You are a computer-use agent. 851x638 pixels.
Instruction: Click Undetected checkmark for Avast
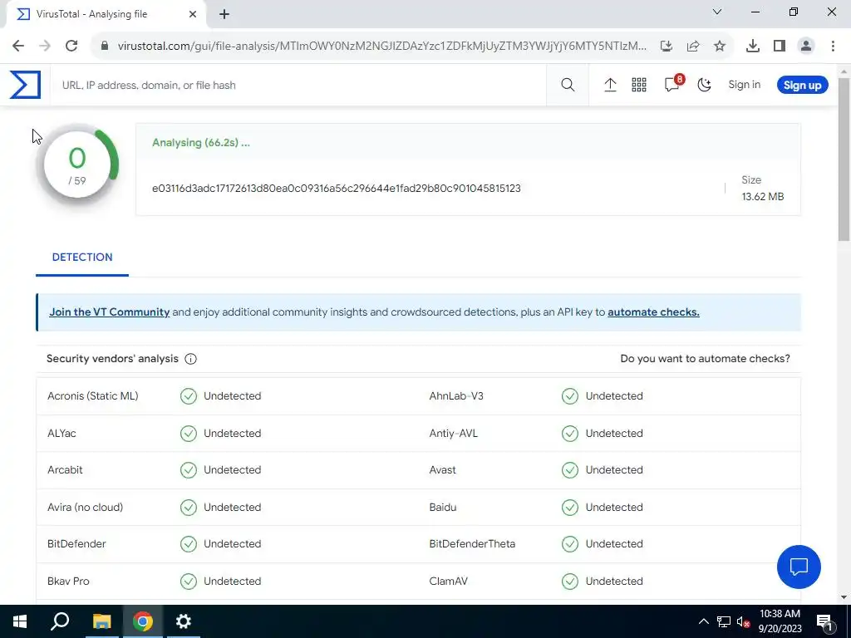point(570,470)
